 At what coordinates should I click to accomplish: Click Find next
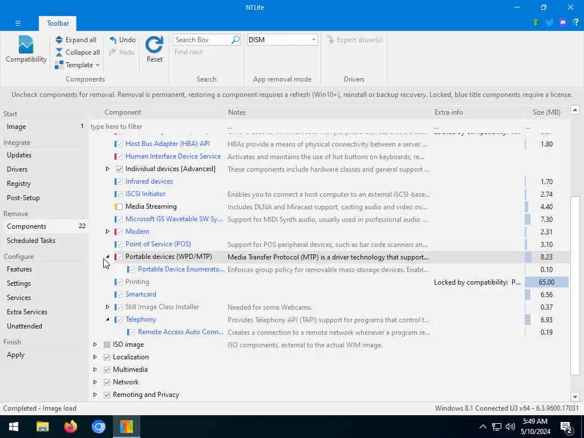pos(188,52)
